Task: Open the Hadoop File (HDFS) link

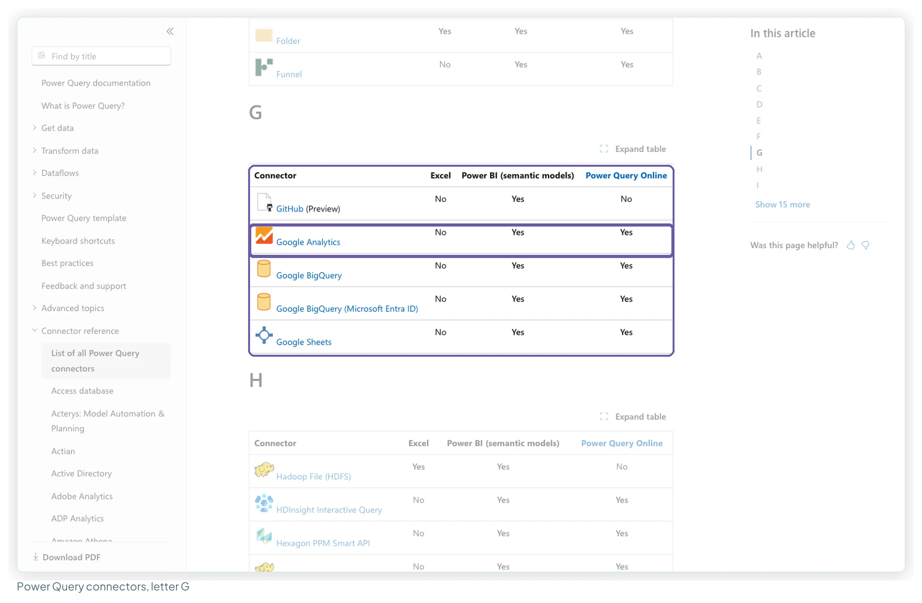Action: point(313,476)
